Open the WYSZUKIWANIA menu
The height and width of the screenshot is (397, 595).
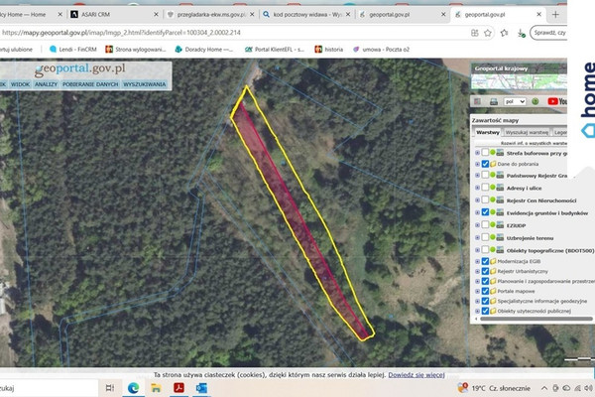click(x=145, y=84)
